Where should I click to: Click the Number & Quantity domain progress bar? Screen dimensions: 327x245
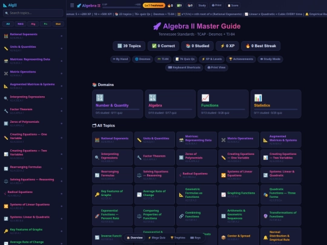pyautogui.click(x=117, y=109)
